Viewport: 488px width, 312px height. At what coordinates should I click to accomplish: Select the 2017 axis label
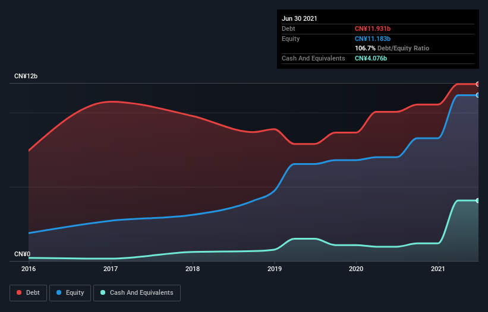pyautogui.click(x=111, y=269)
